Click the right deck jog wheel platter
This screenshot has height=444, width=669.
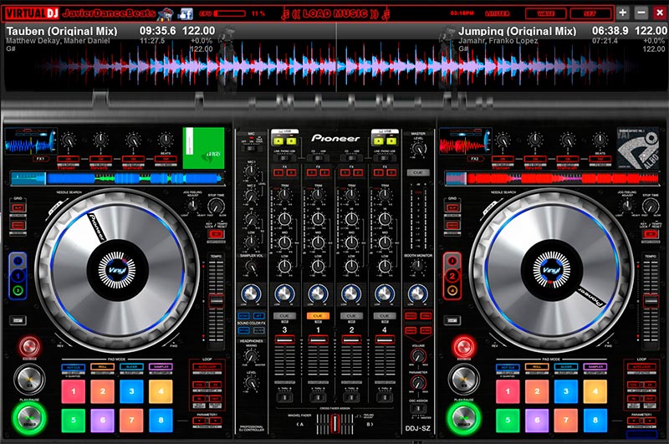[x=551, y=270]
